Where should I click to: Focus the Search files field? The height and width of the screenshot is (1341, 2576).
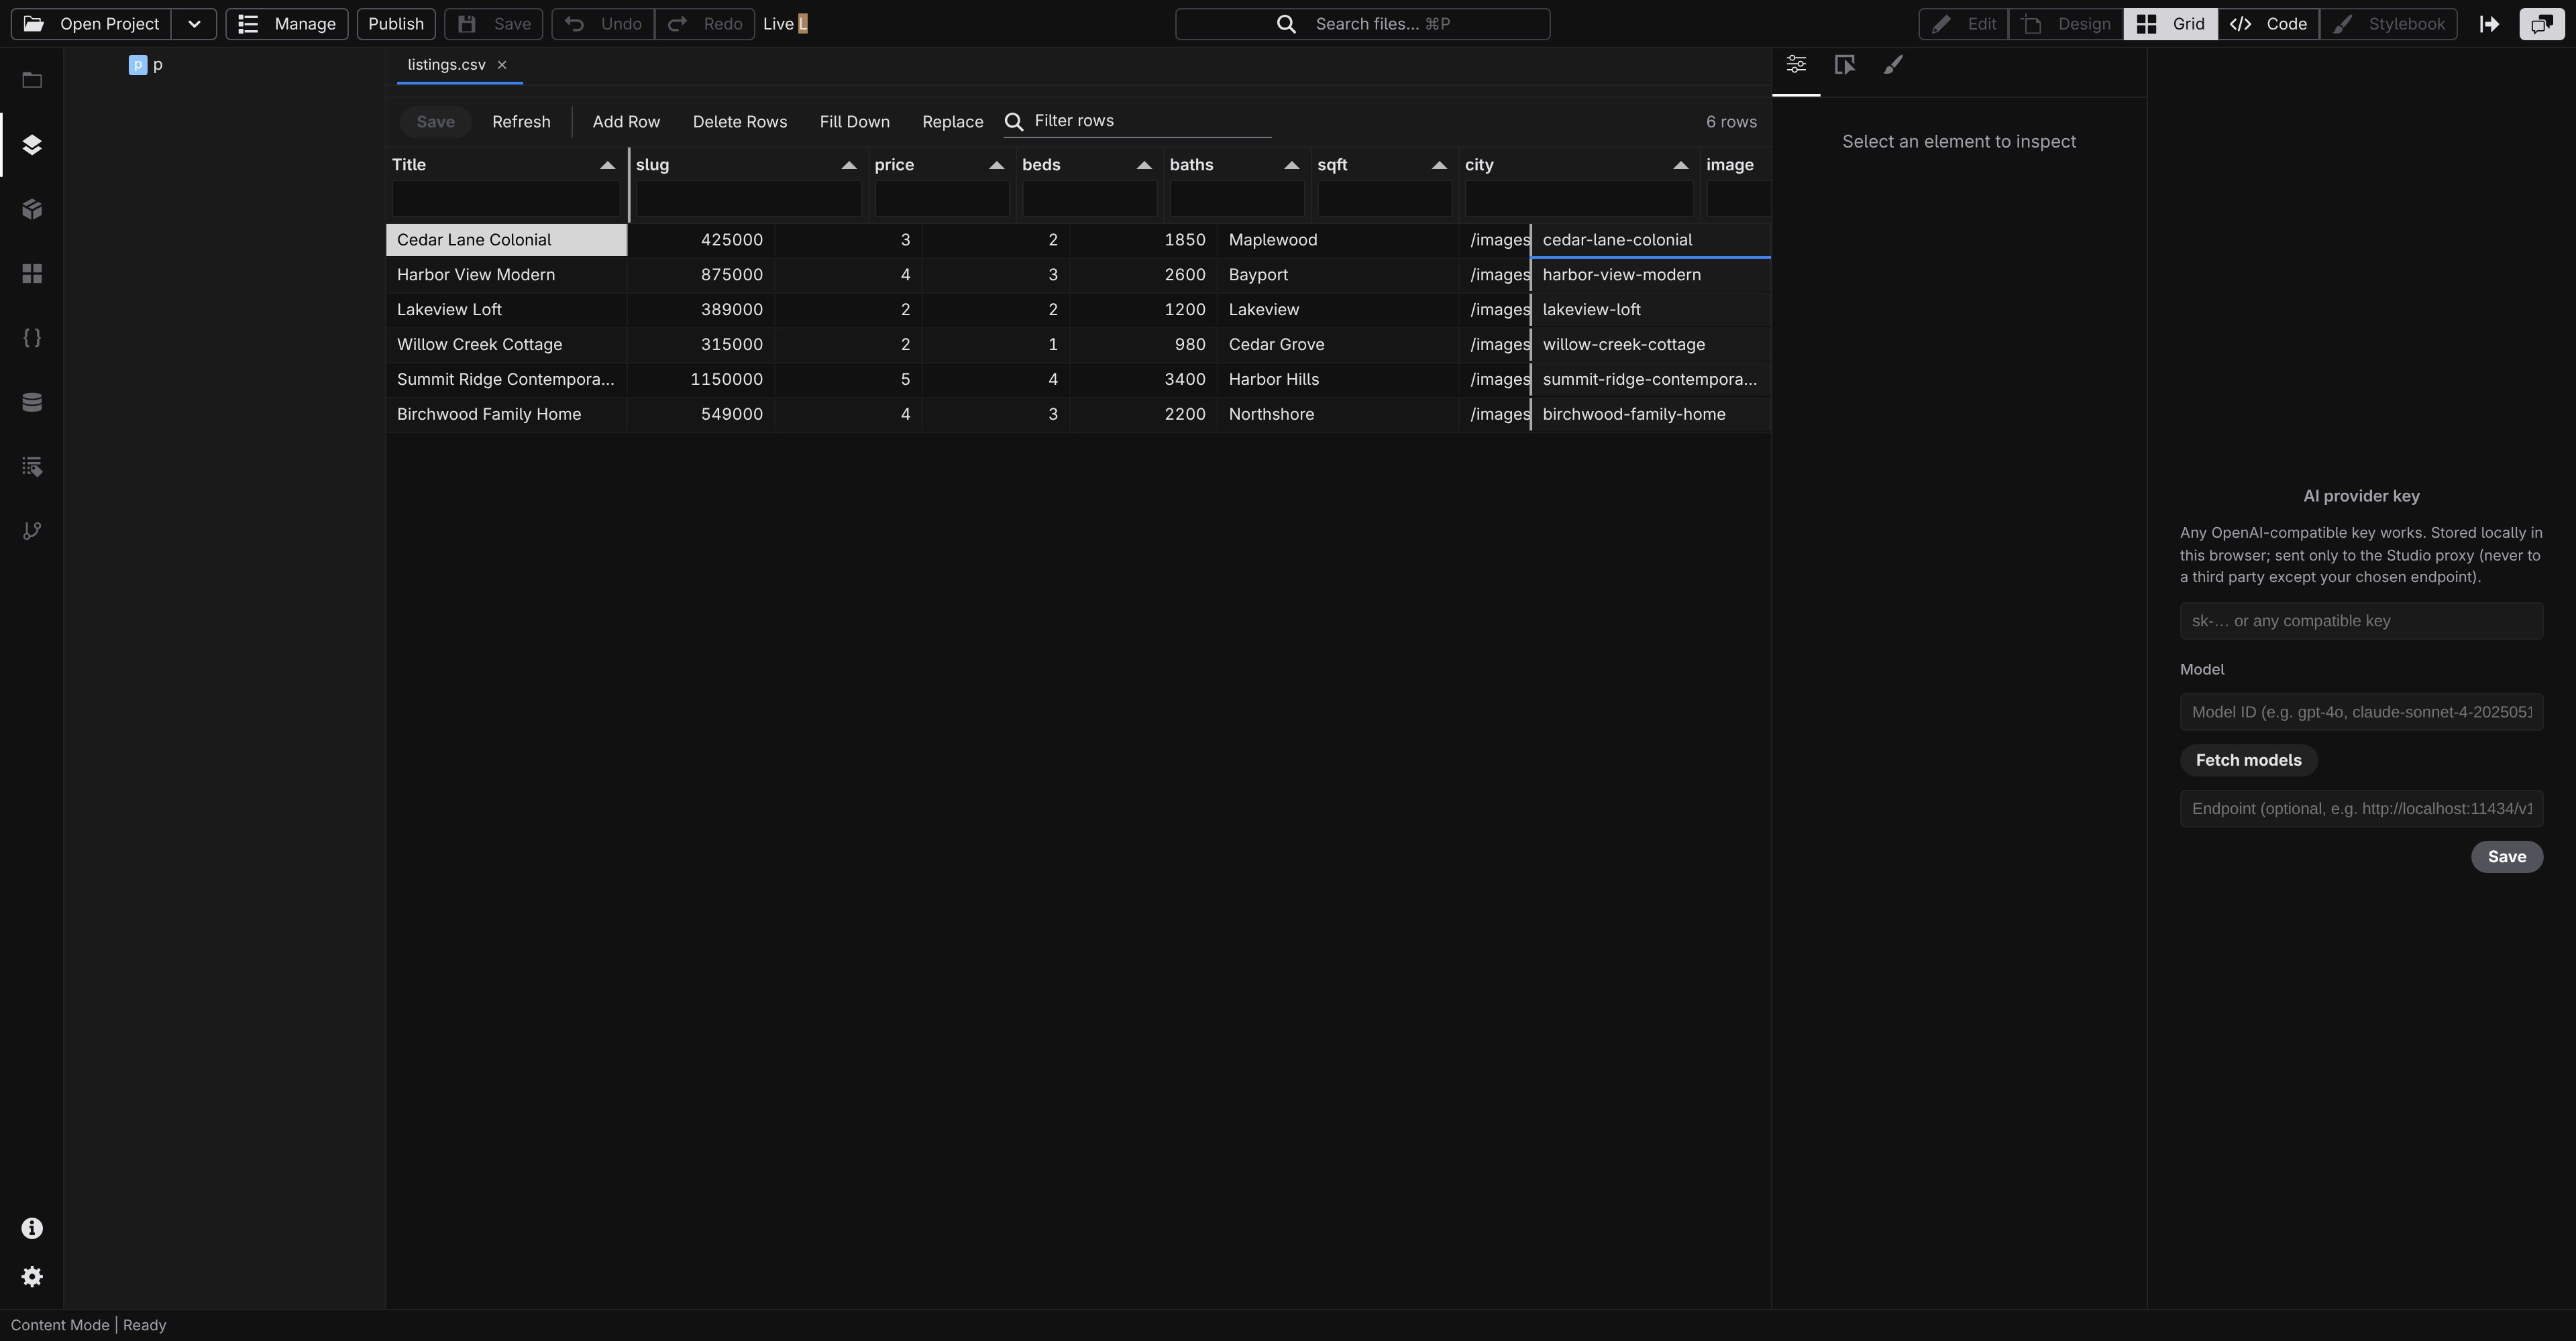(x=1363, y=24)
